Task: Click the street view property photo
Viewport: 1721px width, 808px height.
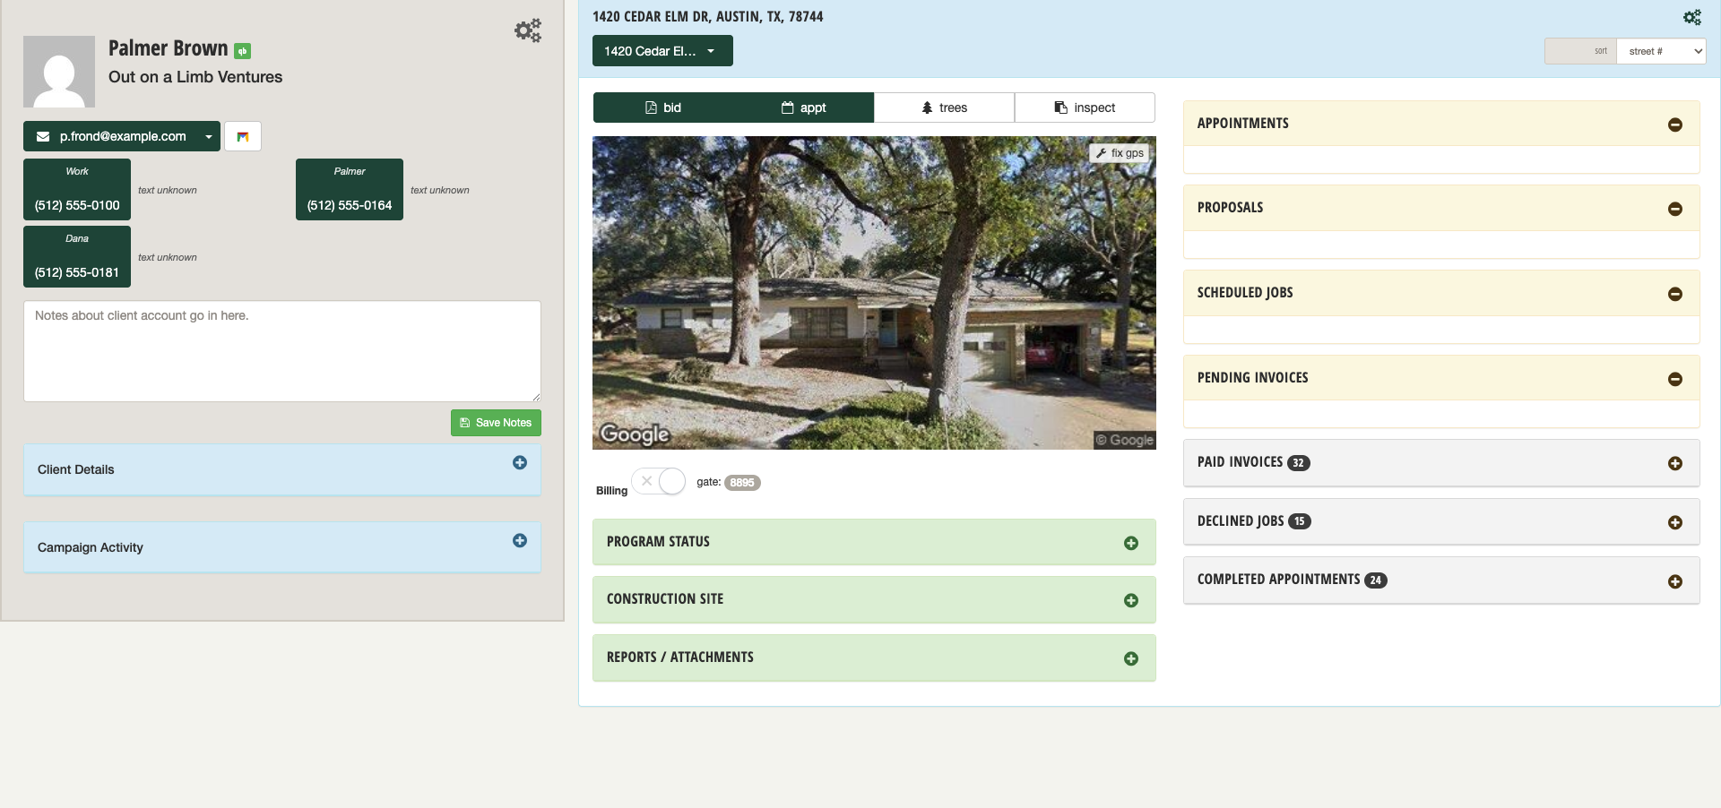Action: tap(874, 293)
